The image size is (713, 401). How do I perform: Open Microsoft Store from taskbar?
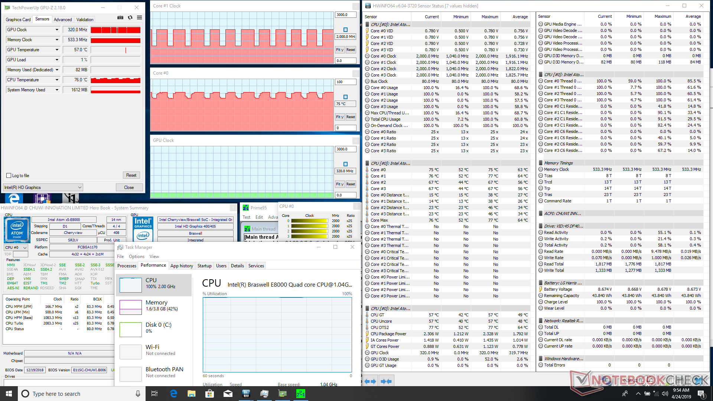[x=210, y=394]
